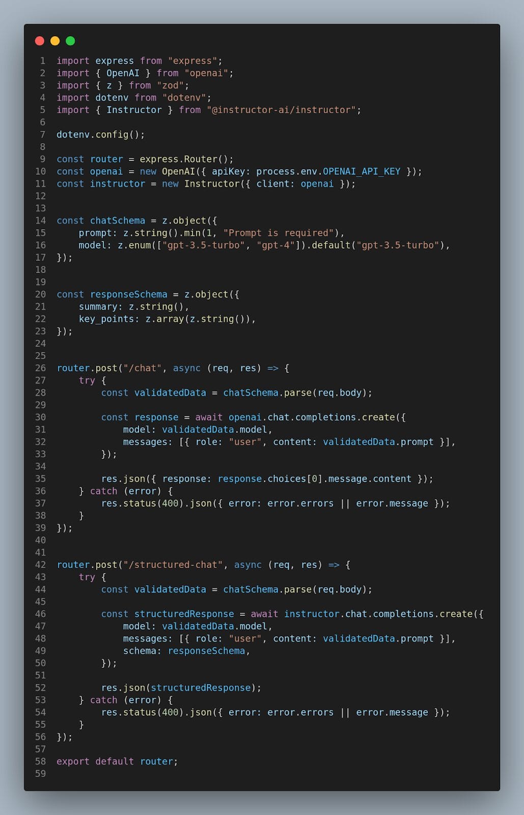Place cursor on dotenv.config() call
Image resolution: width=524 pixels, height=815 pixels.
coord(100,134)
